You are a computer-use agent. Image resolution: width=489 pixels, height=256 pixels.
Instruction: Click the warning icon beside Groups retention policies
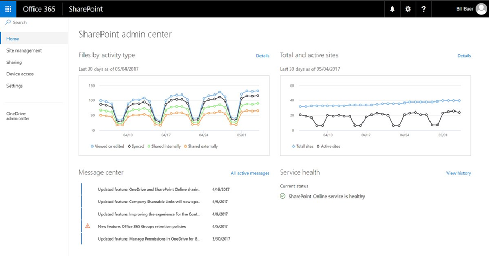click(88, 226)
